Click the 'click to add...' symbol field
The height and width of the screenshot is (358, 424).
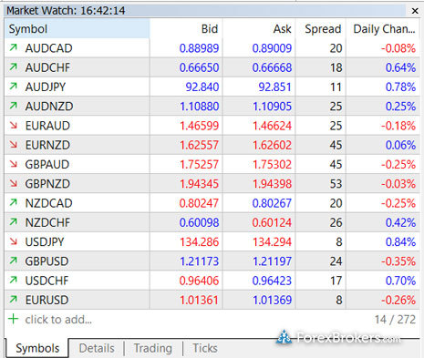(58, 320)
